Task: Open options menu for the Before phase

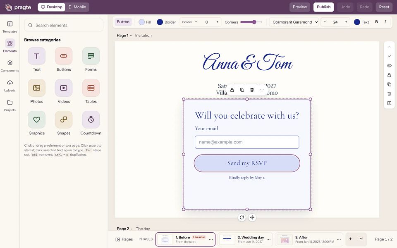Action: pyautogui.click(x=211, y=239)
